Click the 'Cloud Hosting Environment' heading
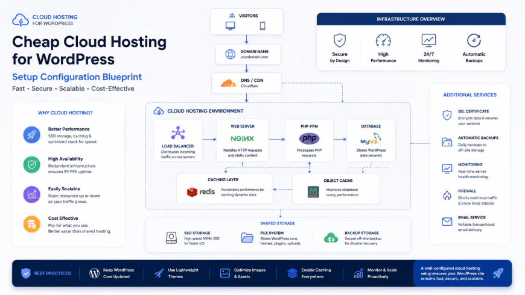The image size is (525, 295). pos(205,111)
